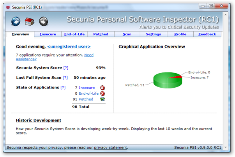Open the Insecure tab

48,34
